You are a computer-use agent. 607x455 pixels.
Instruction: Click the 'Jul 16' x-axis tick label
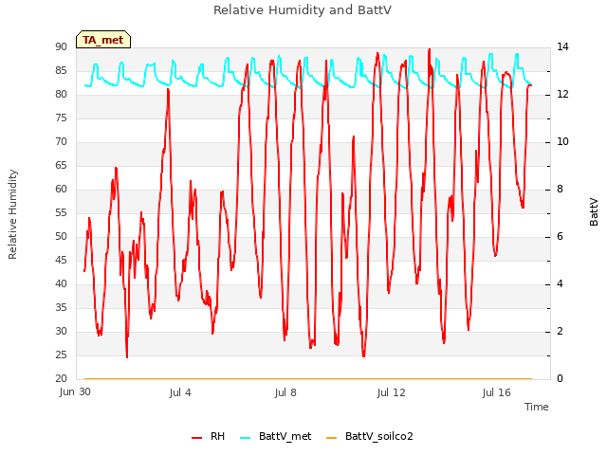point(496,392)
